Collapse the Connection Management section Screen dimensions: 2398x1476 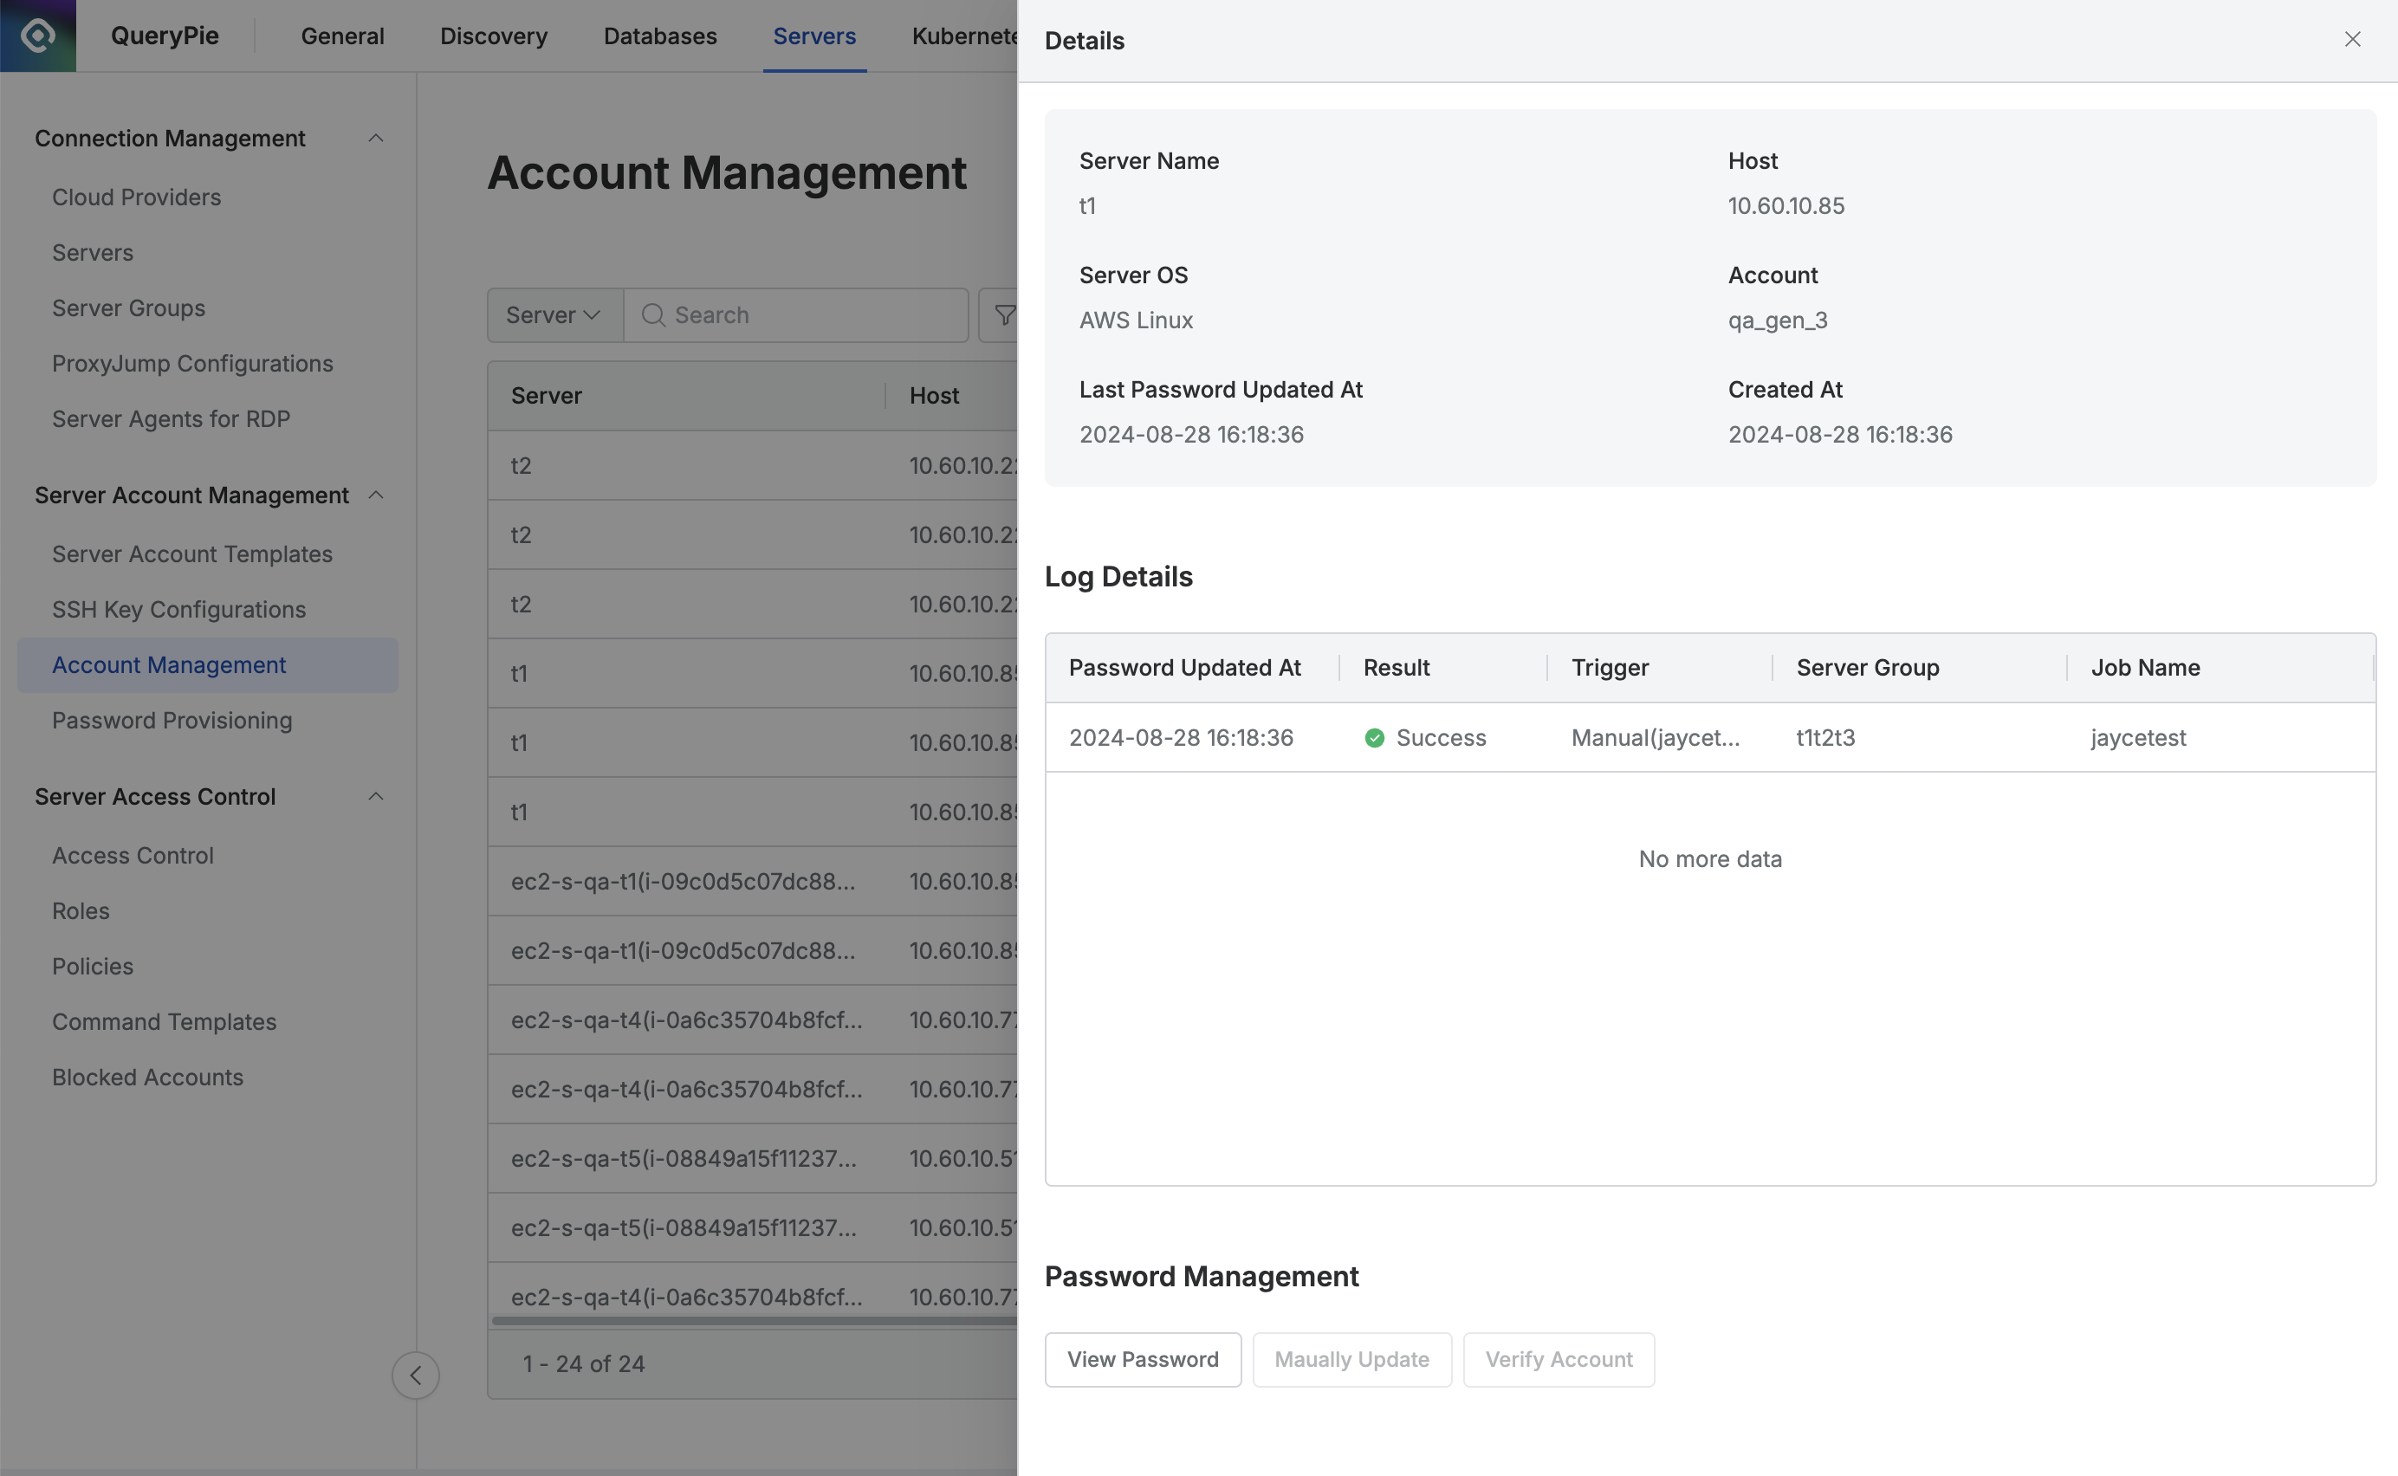point(376,139)
